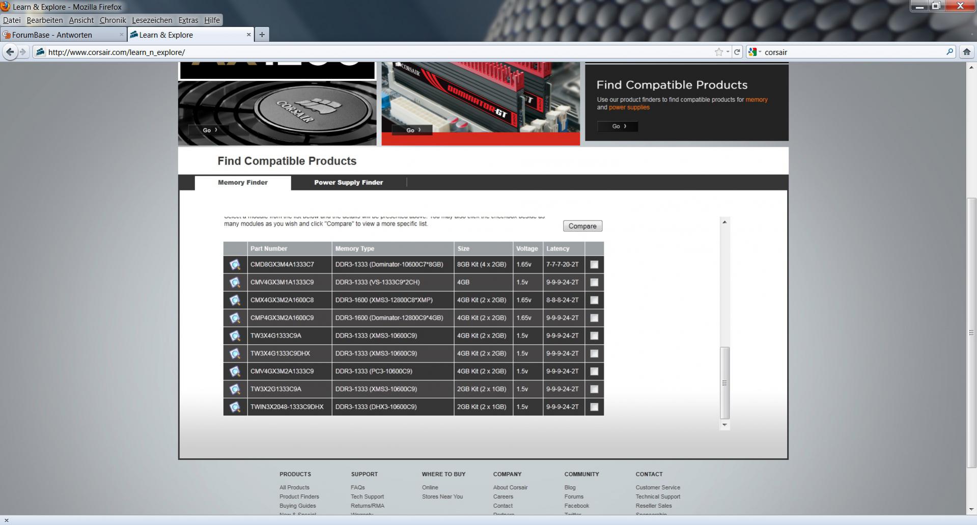Image resolution: width=977 pixels, height=525 pixels.
Task: Select the checkbox for CMX4GX3M2A1600C8
Action: [x=594, y=300]
